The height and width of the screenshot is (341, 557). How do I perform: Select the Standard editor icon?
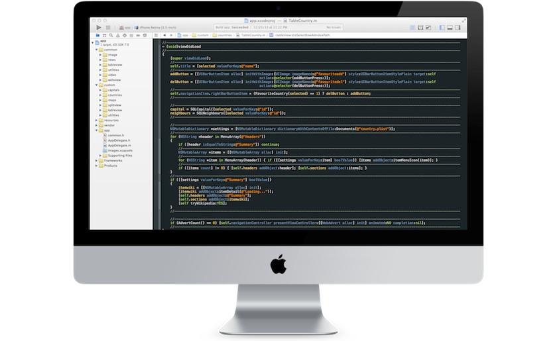tap(412, 27)
